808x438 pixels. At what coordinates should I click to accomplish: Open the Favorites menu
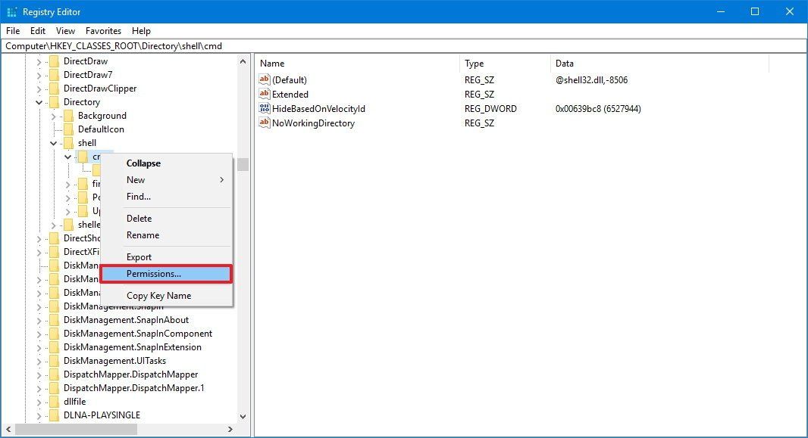pyautogui.click(x=103, y=31)
